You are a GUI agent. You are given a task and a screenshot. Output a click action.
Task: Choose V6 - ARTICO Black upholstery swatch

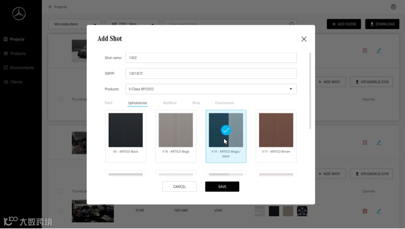pyautogui.click(x=126, y=136)
